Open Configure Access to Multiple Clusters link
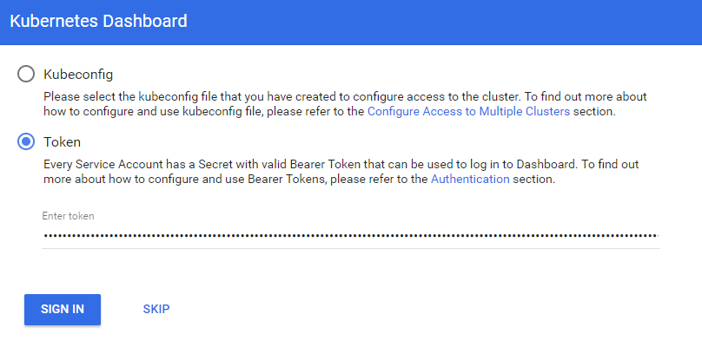 468,112
